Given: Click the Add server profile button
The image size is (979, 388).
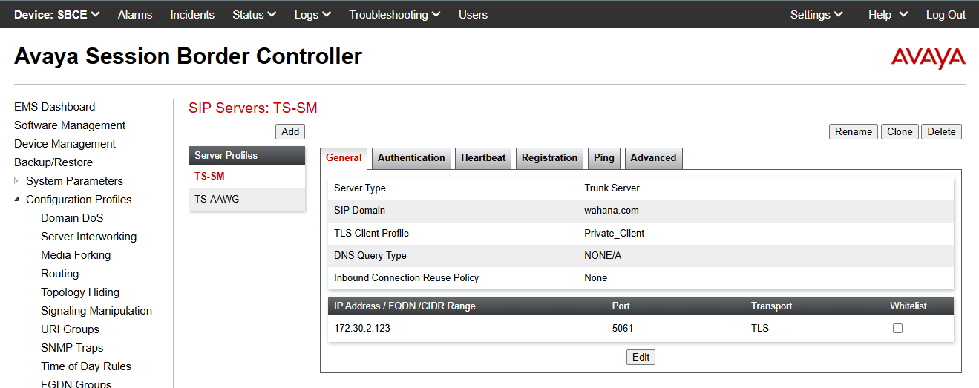Looking at the screenshot, I should pos(290,131).
